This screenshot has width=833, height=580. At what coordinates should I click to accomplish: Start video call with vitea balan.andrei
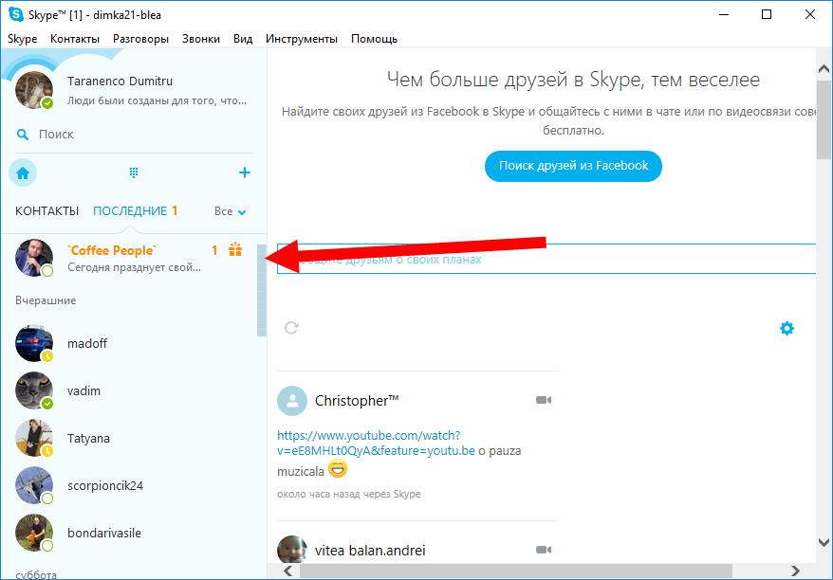(544, 550)
